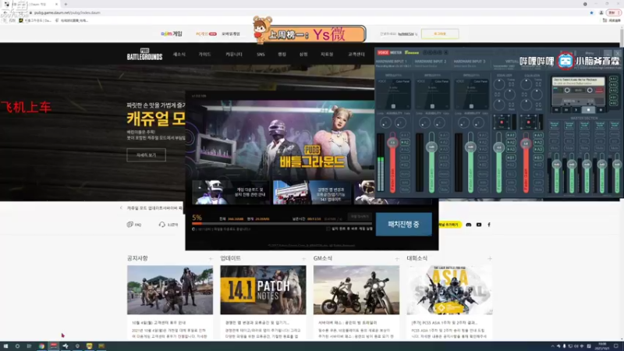Open the SNS menu
This screenshot has width=624, height=351.
(261, 54)
